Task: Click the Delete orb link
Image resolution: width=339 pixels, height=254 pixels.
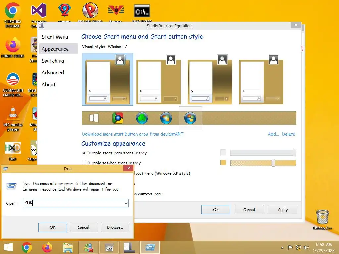Action: click(288, 134)
